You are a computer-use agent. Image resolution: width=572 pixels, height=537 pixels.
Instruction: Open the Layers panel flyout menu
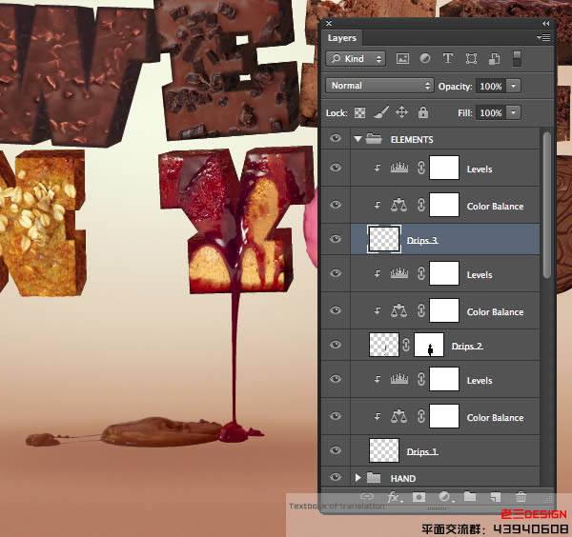[x=543, y=37]
